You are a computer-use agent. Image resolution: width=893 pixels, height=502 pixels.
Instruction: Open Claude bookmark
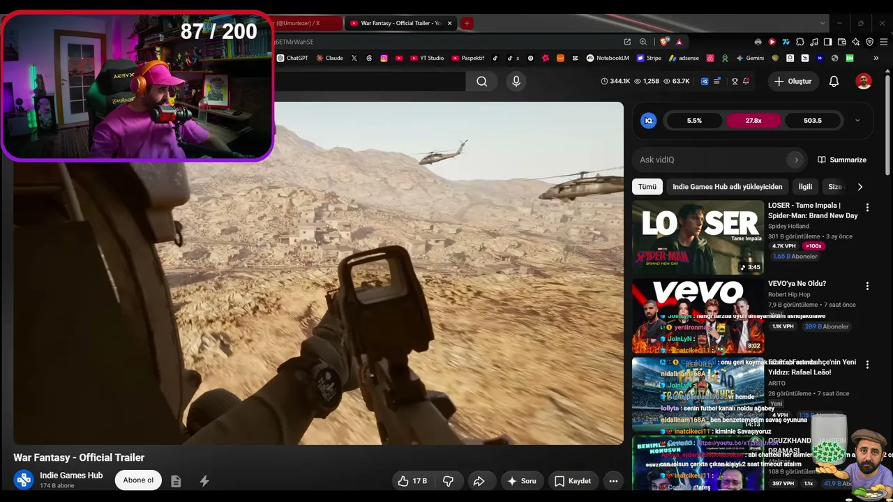click(330, 59)
